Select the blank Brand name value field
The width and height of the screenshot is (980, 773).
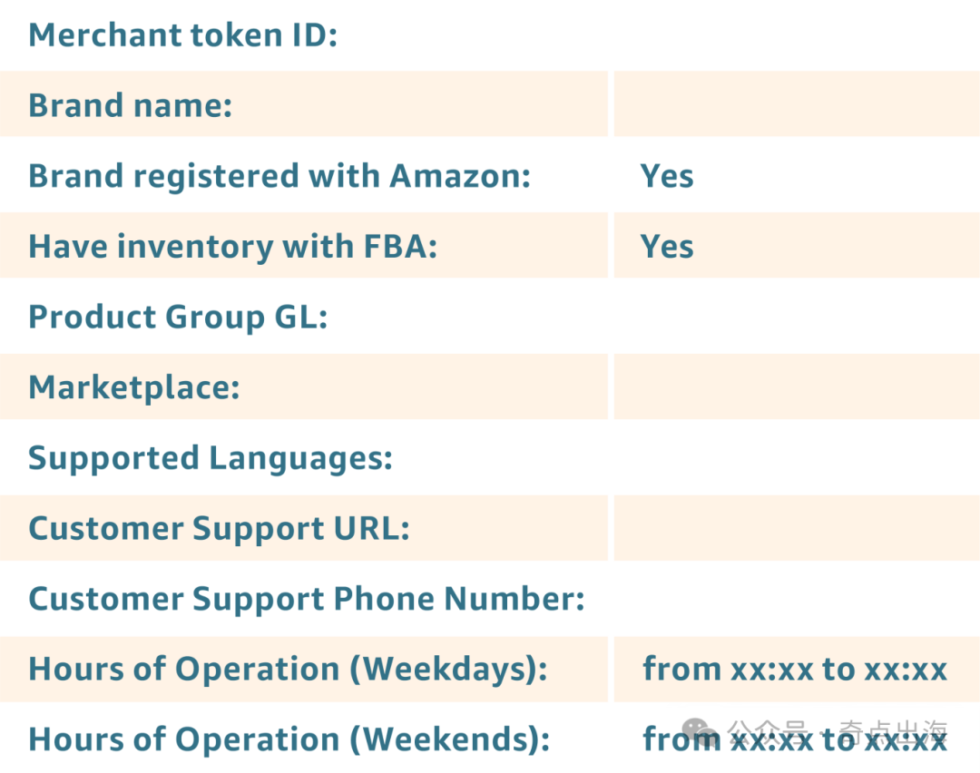797,103
